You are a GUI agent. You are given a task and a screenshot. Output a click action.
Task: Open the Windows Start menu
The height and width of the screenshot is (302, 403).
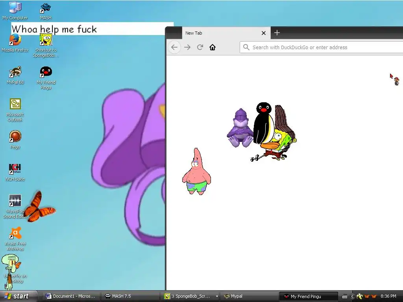[18, 296]
